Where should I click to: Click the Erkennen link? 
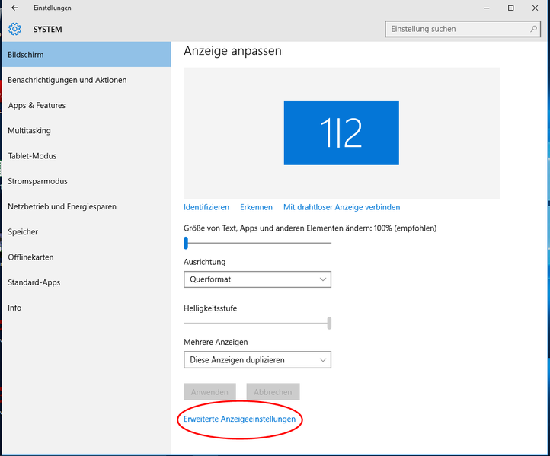[x=256, y=207]
